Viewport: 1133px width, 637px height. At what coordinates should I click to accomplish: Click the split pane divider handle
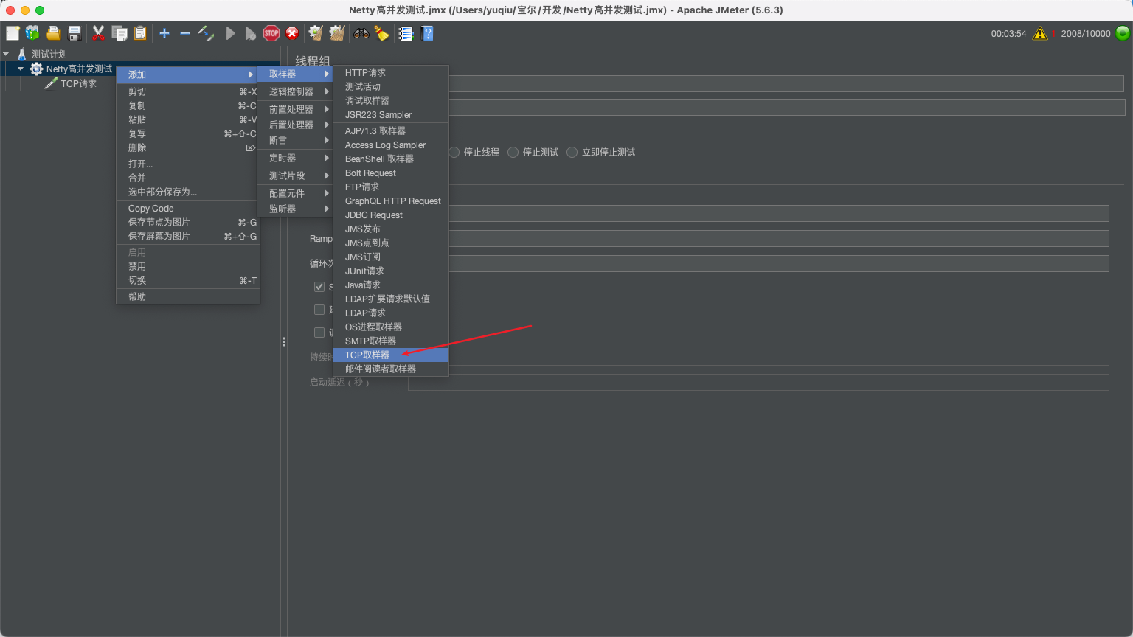(x=284, y=342)
